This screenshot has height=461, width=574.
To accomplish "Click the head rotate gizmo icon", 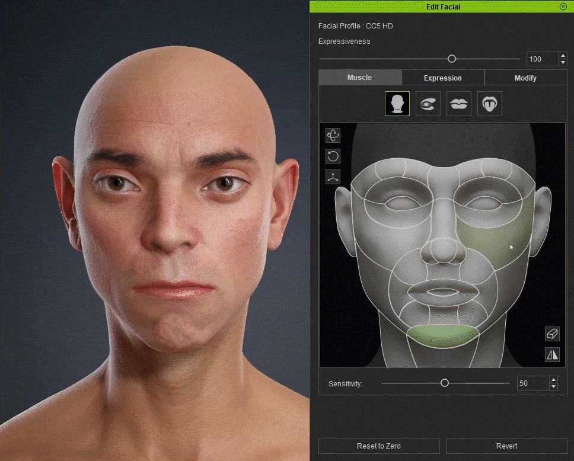I will (333, 135).
